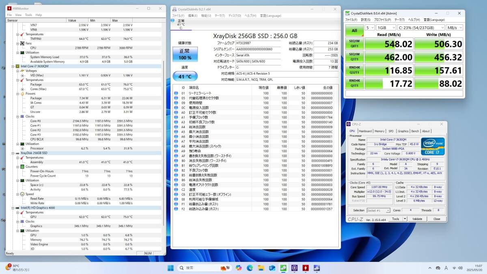Click the 41 °C temperature button

[185, 76]
